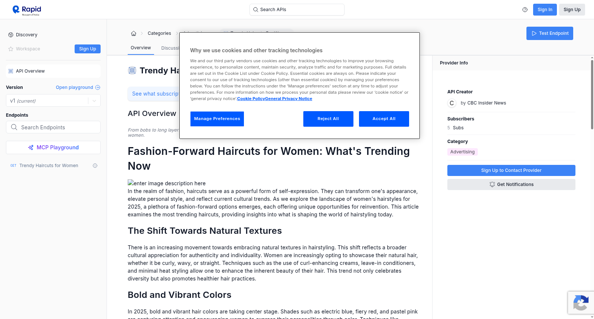This screenshot has width=594, height=319.
Task: Click the Trendy Haircuts API logo icon
Action: click(x=132, y=70)
